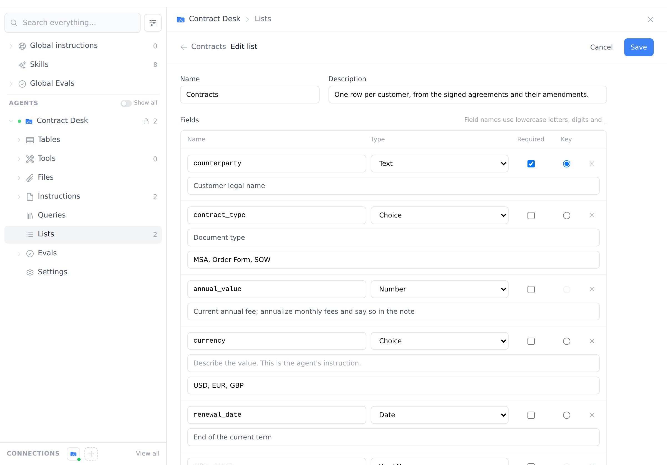Click View all connections link
667x465 pixels.
[148, 453]
